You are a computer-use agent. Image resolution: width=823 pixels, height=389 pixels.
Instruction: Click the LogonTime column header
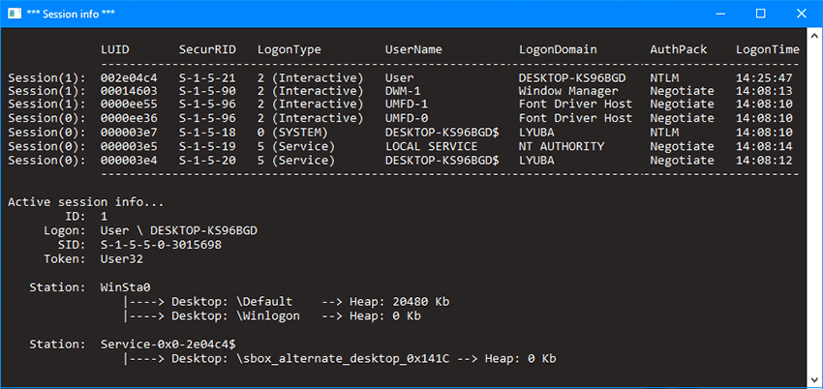point(768,49)
